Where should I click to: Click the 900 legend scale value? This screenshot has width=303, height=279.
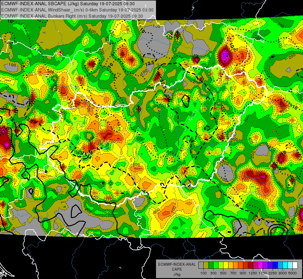tap(243, 273)
